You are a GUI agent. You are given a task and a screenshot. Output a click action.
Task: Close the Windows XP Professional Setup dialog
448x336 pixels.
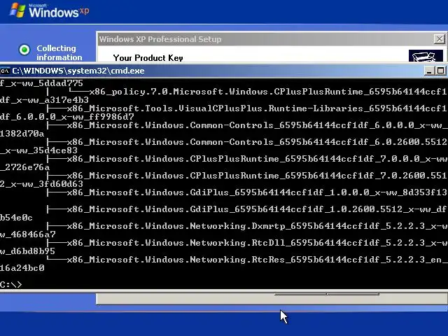[x=439, y=39]
